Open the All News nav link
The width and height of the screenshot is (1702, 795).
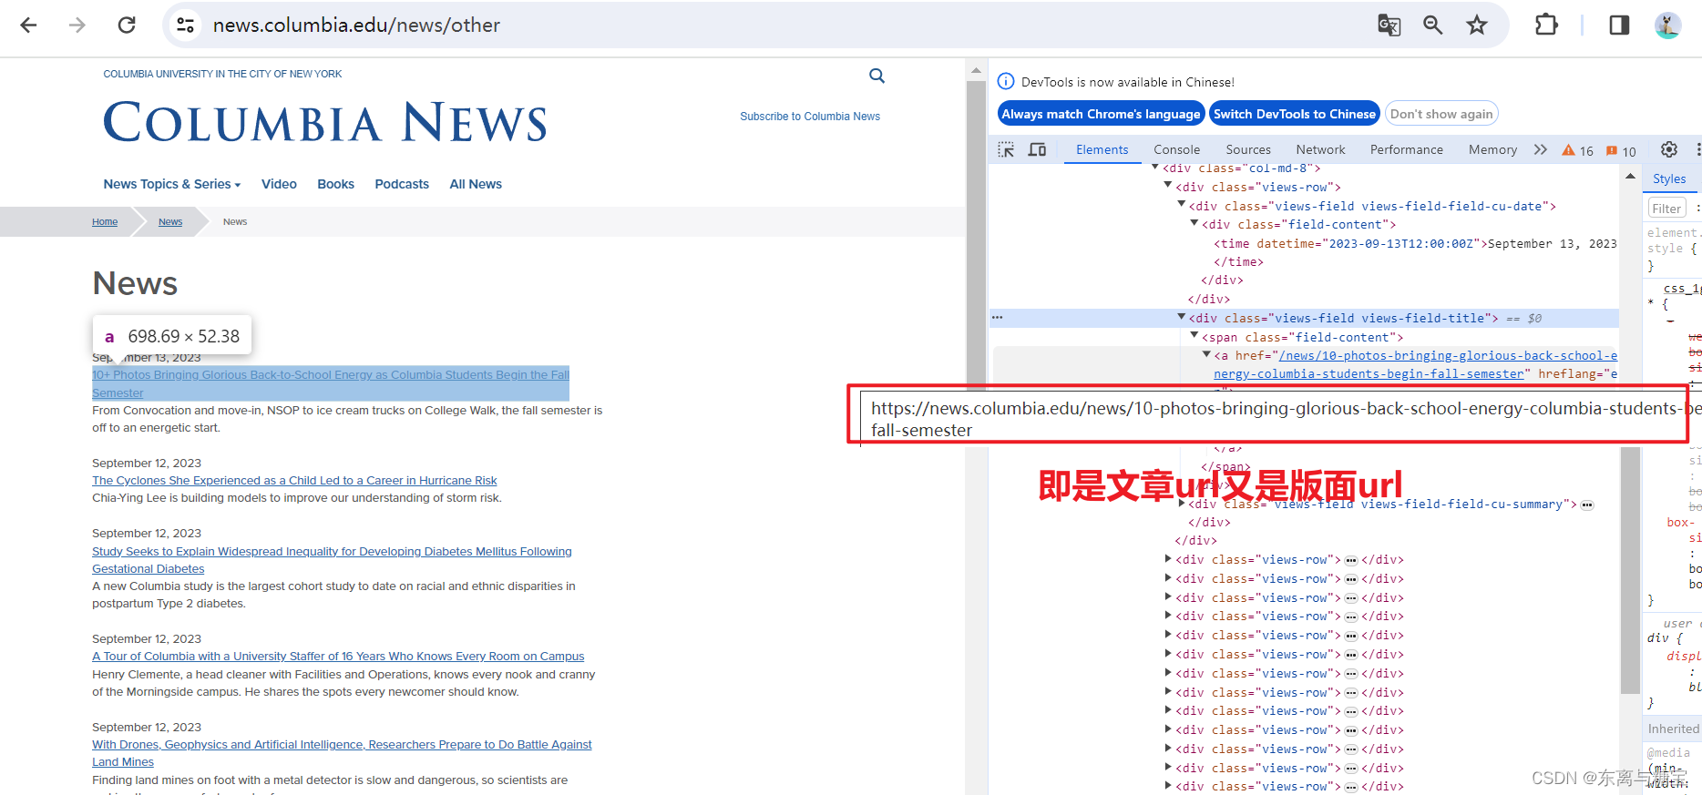click(476, 184)
